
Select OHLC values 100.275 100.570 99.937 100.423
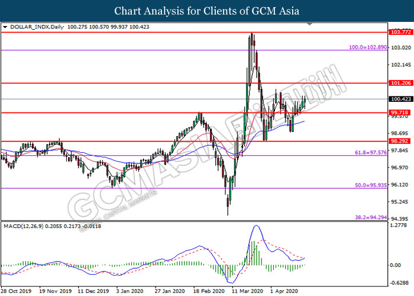pos(108,27)
